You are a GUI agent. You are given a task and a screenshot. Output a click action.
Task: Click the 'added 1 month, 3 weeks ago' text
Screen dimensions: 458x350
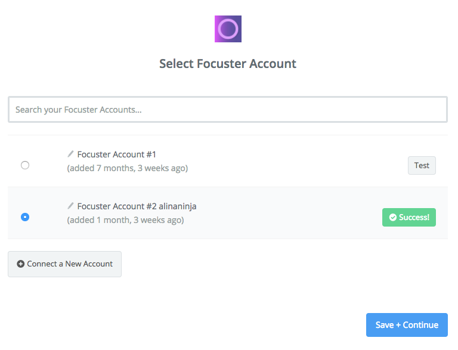(125, 220)
